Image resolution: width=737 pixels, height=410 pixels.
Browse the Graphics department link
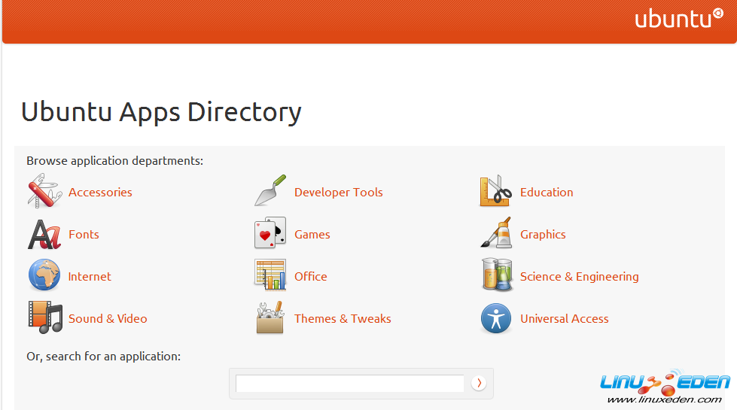543,235
